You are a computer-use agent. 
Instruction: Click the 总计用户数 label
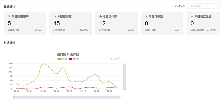(x=13, y=30)
